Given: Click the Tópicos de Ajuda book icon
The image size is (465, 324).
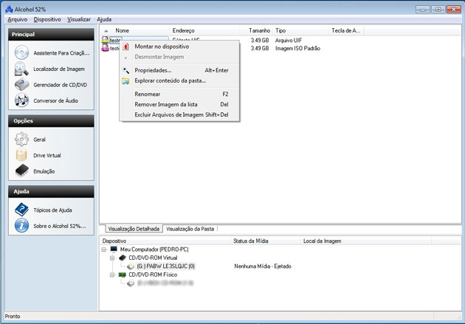Looking at the screenshot, I should (21, 210).
